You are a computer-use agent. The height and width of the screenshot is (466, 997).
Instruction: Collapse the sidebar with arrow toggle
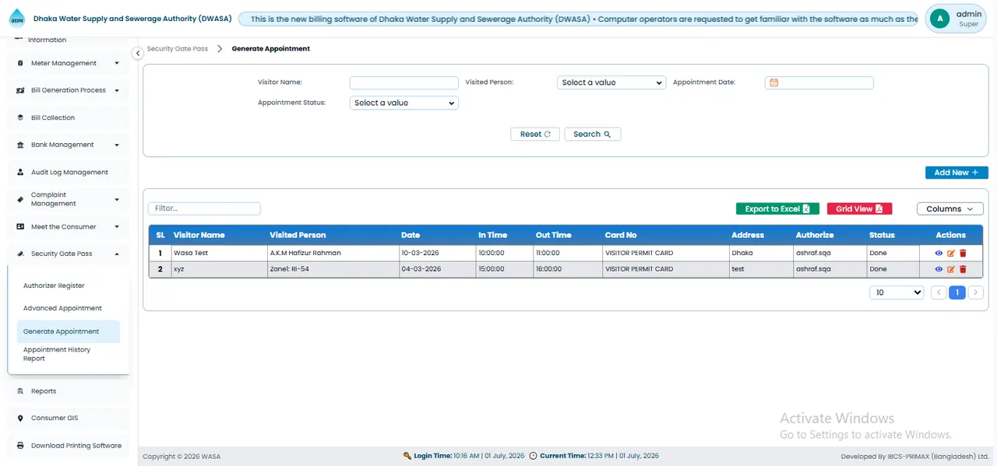point(137,53)
